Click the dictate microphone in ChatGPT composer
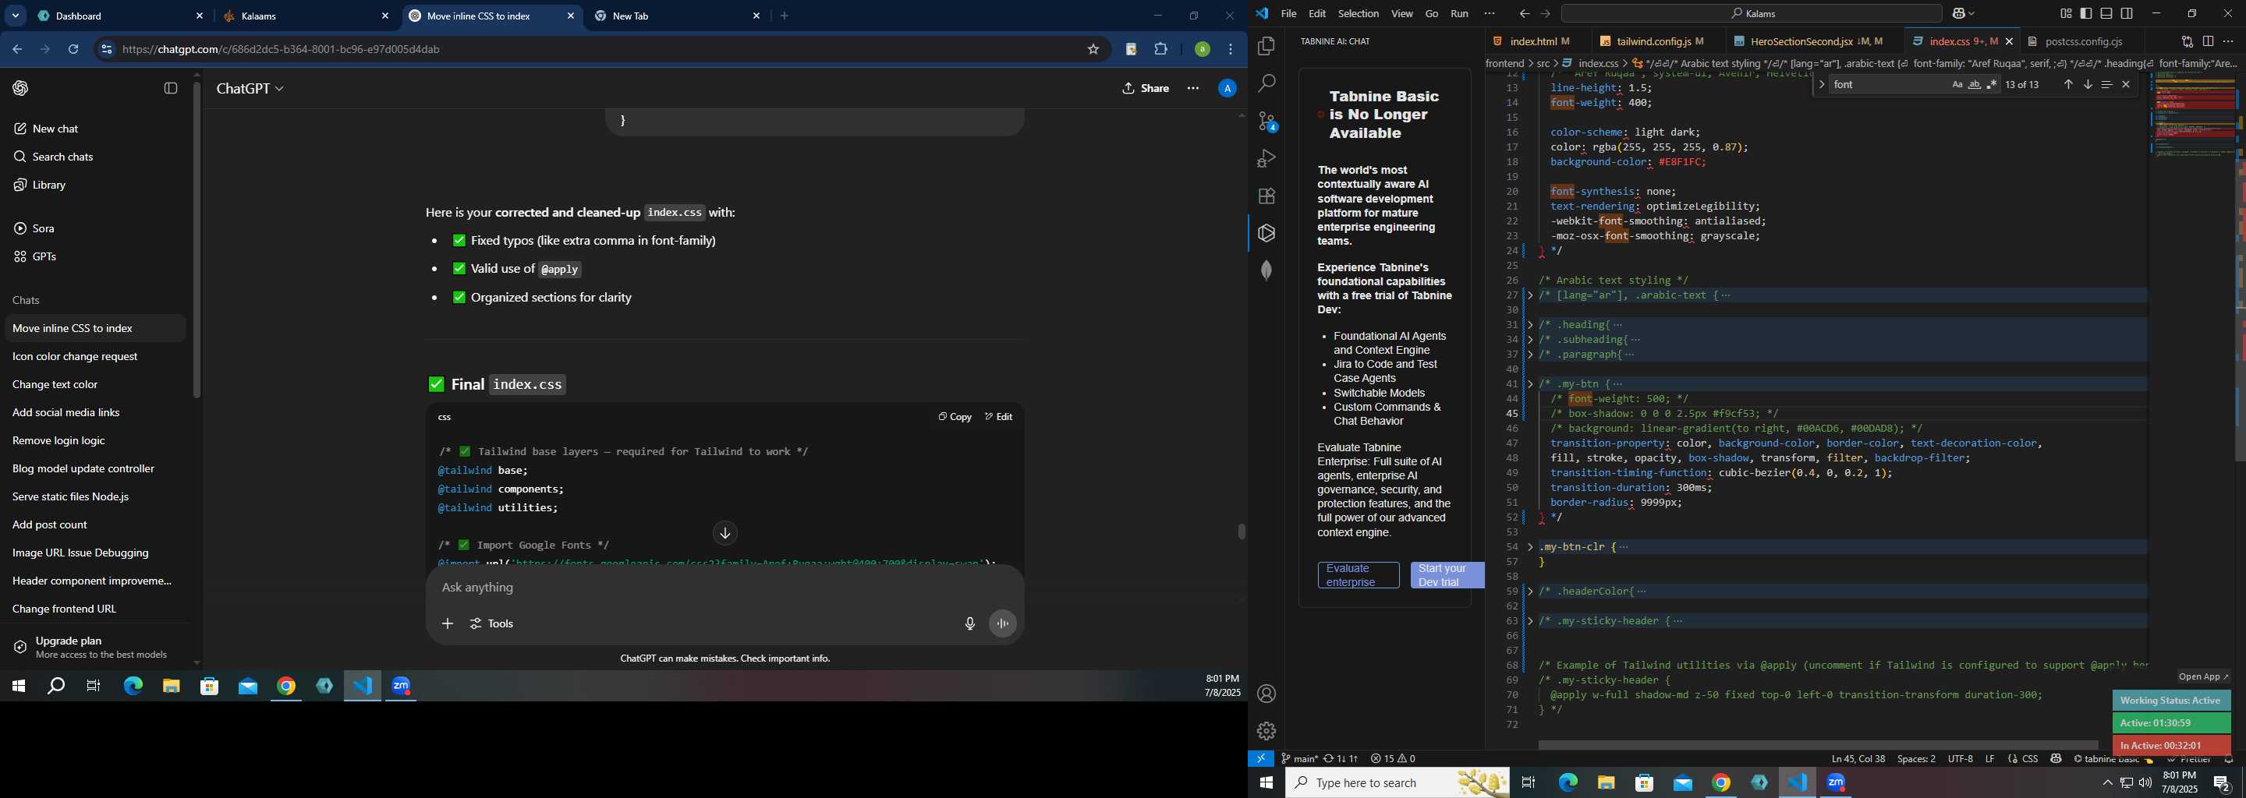This screenshot has height=798, width=2246. coord(969,623)
